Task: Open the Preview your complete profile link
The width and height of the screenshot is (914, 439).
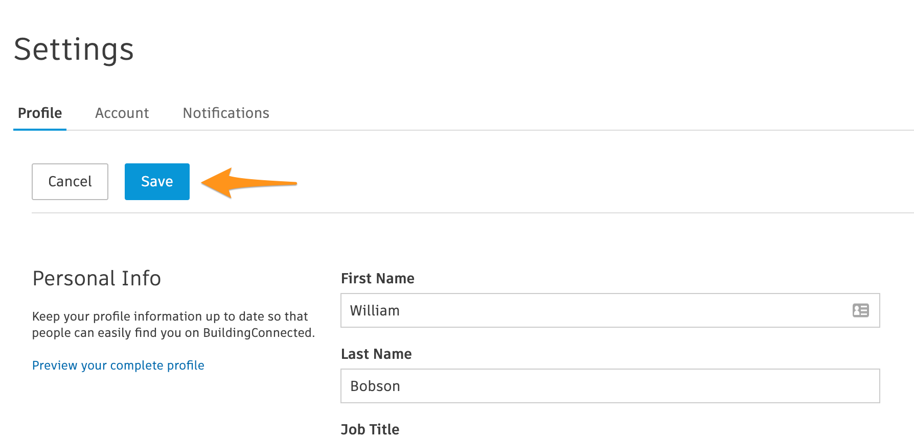Action: pyautogui.click(x=118, y=365)
